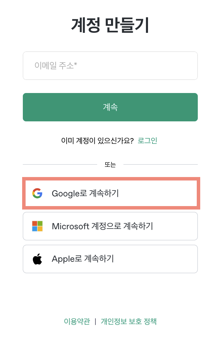This screenshot has height=343, width=222.
Task: Click the Google로 계속하기 label text
Action: click(x=85, y=193)
